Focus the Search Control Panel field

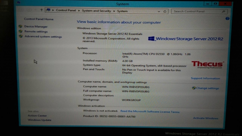199,11
